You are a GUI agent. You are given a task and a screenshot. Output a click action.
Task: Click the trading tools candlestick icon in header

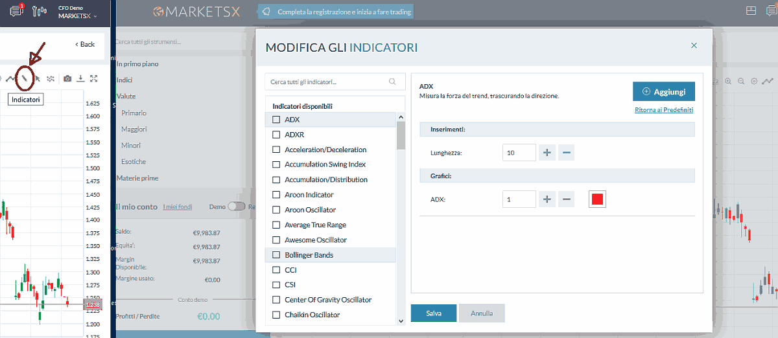39,12
